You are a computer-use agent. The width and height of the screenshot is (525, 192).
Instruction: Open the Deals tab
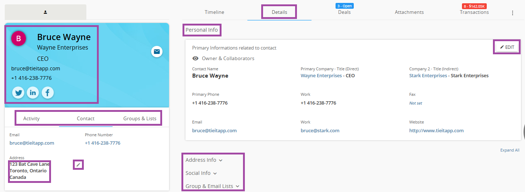tap(344, 12)
